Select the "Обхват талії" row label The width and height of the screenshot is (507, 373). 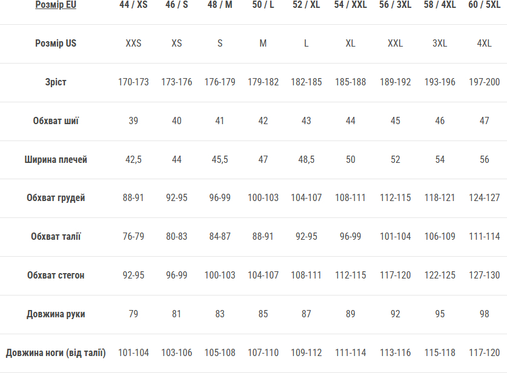(56, 237)
